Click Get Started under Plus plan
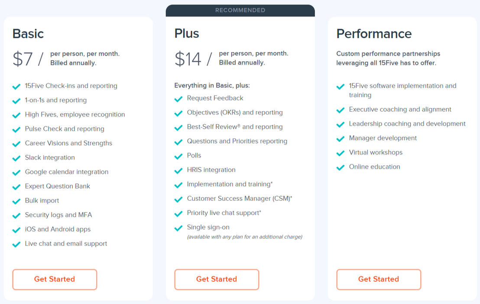 tap(217, 279)
